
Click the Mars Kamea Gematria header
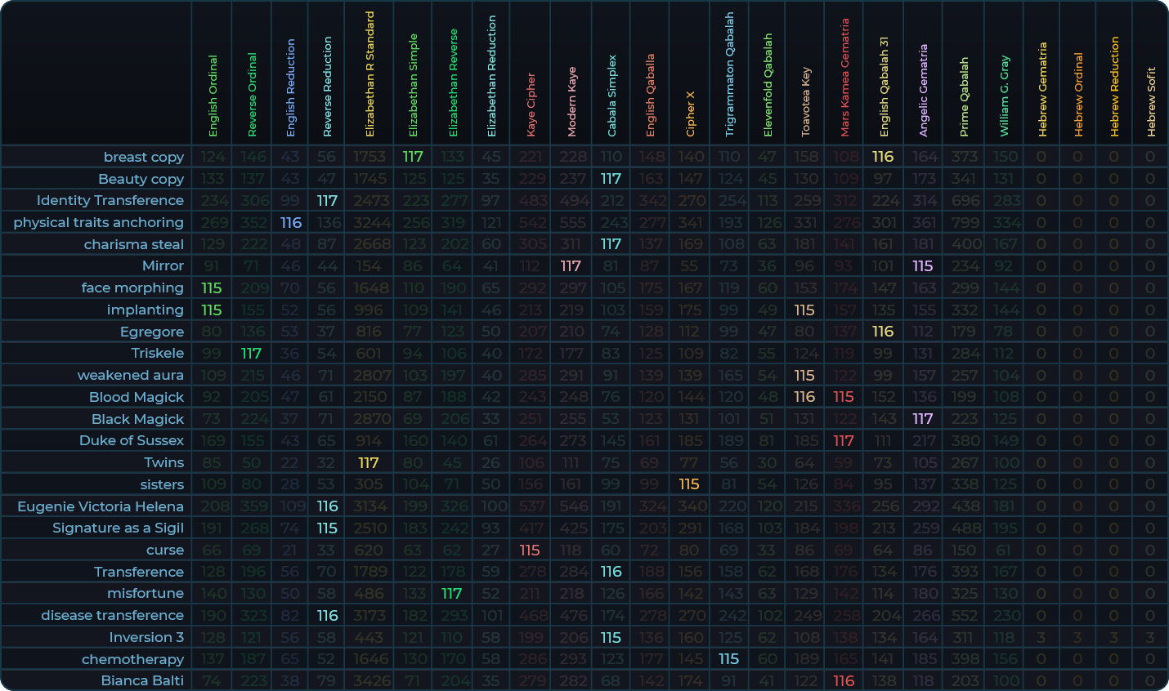coord(844,78)
